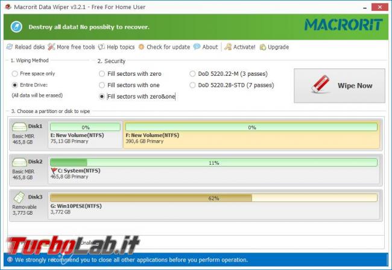Close the Macrorit Data Wiper window
This screenshot has width=392, height=270.
point(380,7)
